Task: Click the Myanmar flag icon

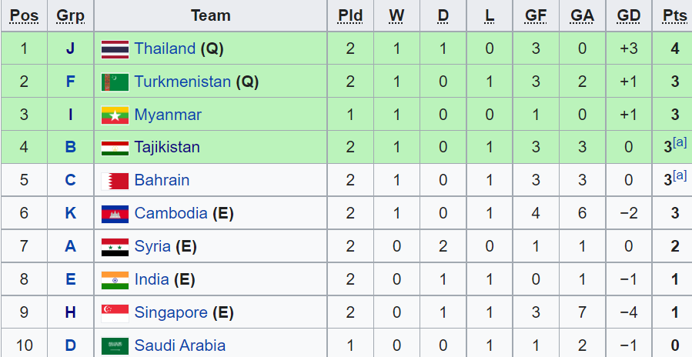Action: pyautogui.click(x=115, y=115)
